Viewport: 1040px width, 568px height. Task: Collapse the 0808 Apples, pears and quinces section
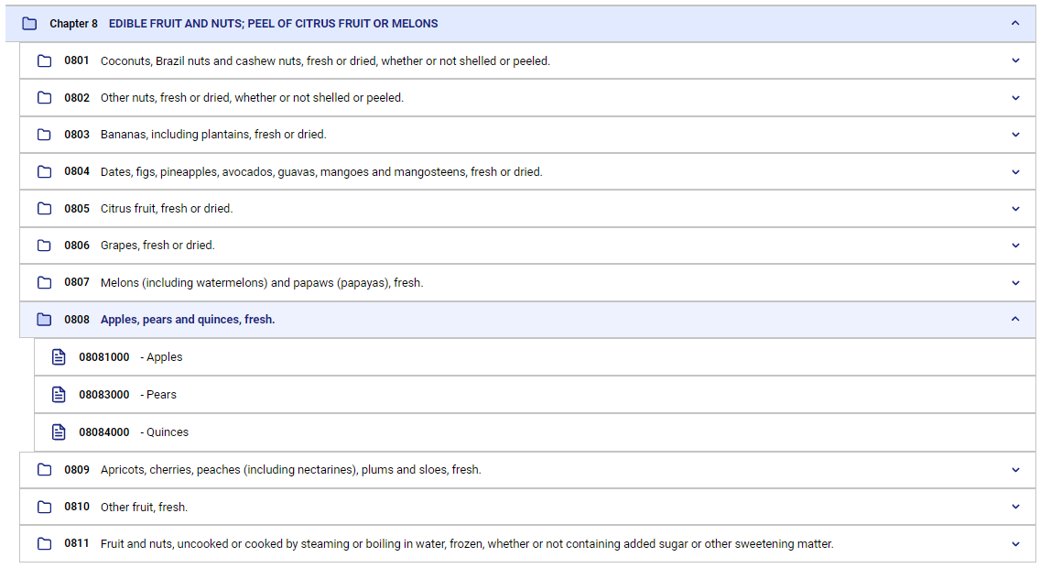(x=1014, y=319)
